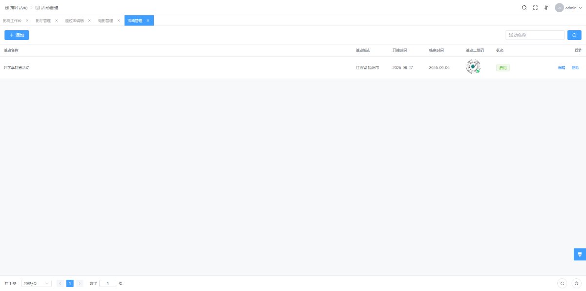The width and height of the screenshot is (586, 291).
Task: Close the 电影管理 tab
Action: [x=119, y=21]
